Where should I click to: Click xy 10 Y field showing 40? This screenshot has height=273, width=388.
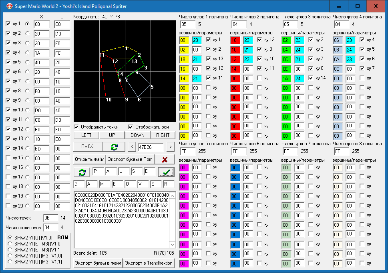click(62, 111)
